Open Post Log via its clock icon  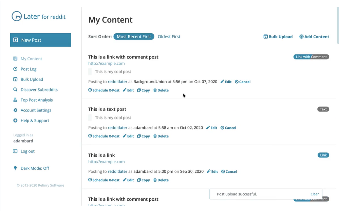click(15, 69)
